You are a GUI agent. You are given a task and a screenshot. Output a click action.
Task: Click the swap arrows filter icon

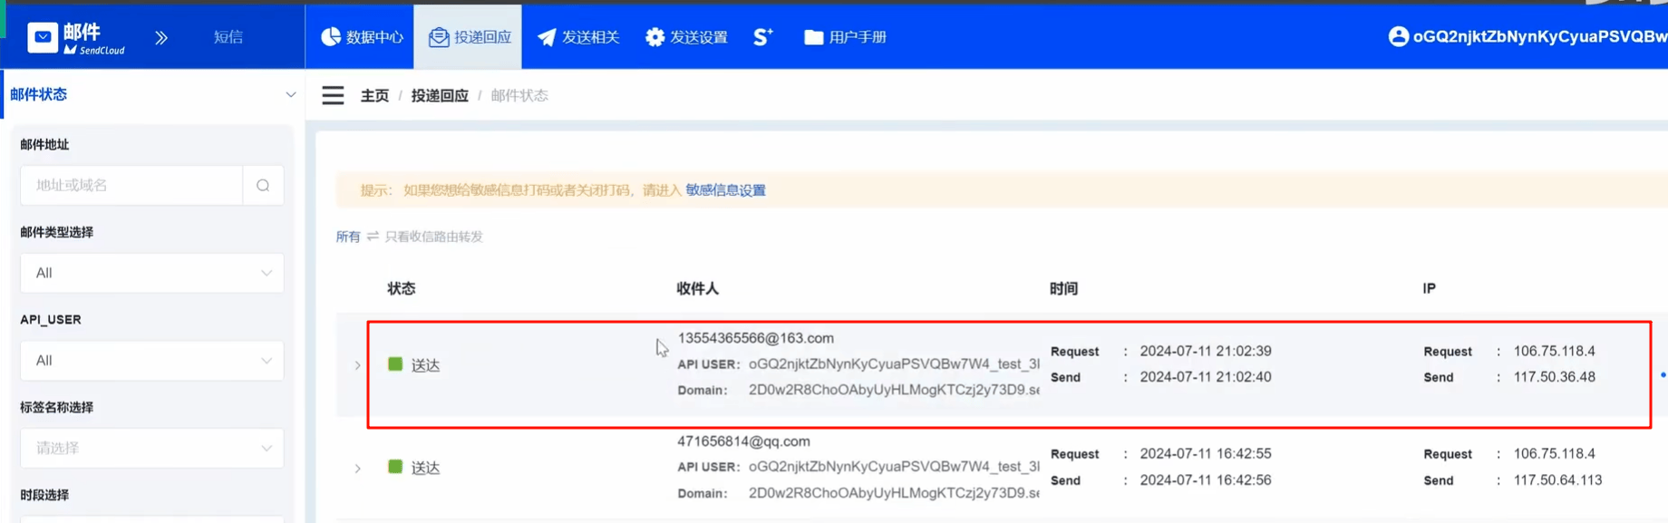[x=373, y=237]
